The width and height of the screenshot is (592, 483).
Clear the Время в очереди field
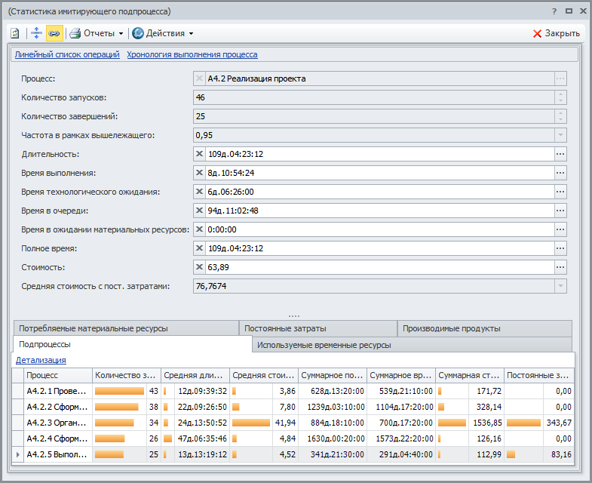click(x=199, y=211)
